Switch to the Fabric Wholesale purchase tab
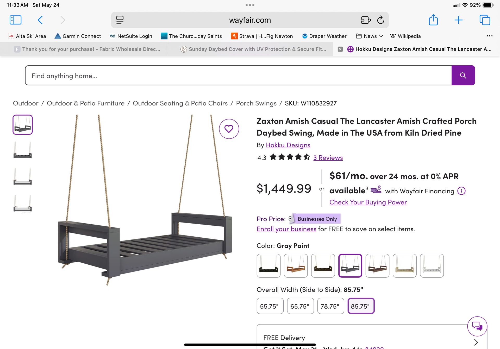Screen dimensions: 500x349 coord(83,49)
